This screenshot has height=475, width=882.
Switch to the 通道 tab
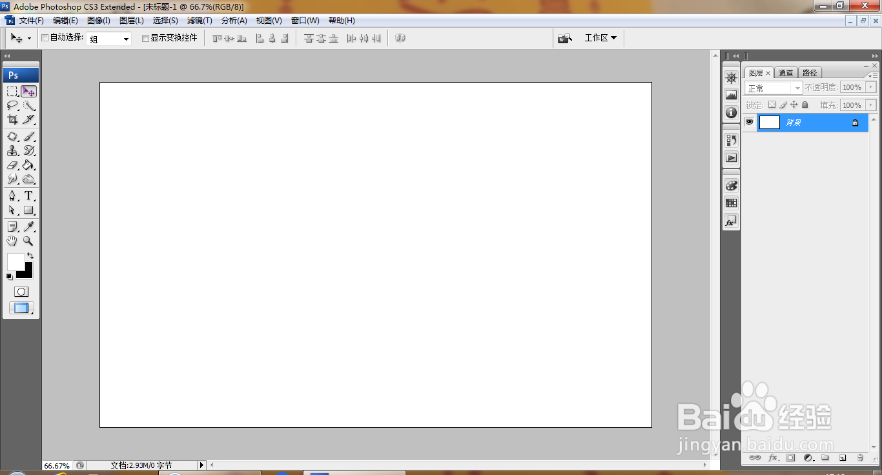tap(786, 73)
